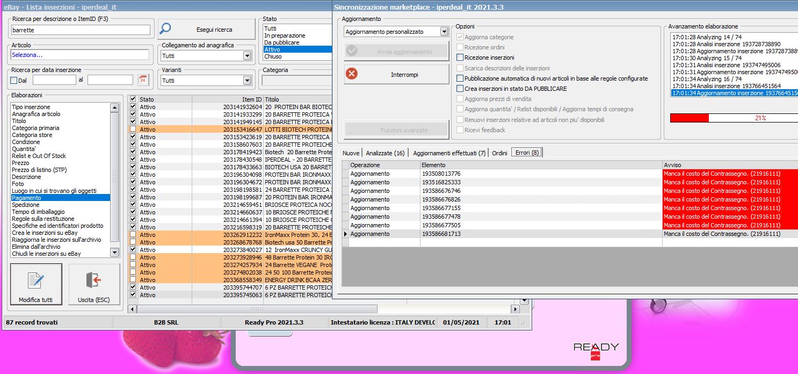
Task: Click the Elemento column header
Action: pyautogui.click(x=541, y=165)
